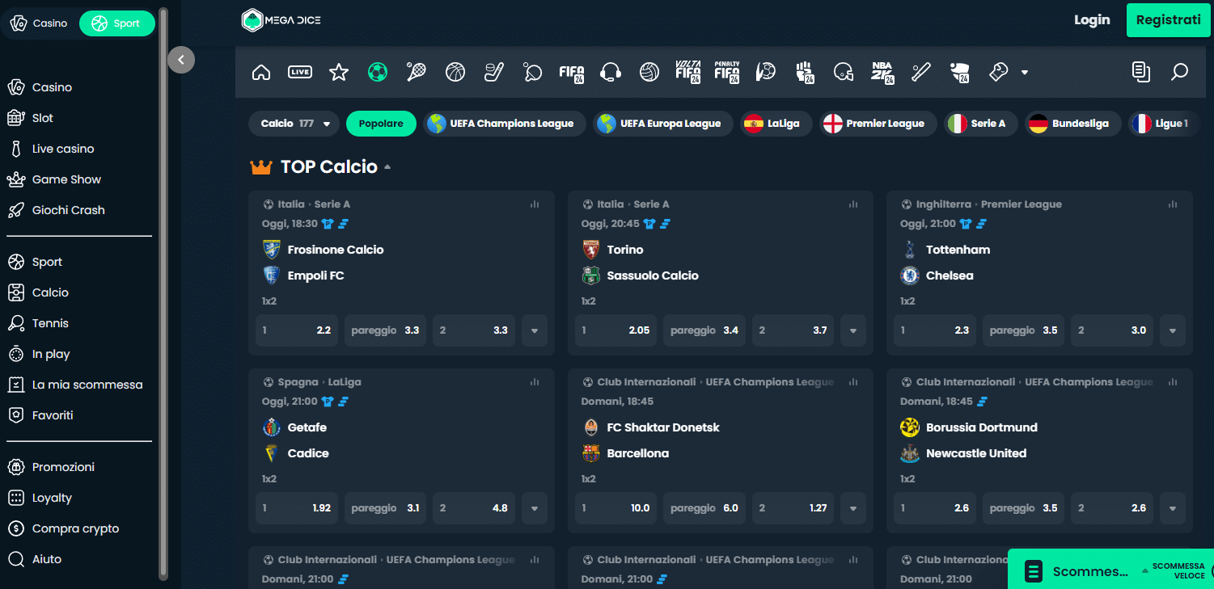Image resolution: width=1214 pixels, height=589 pixels.
Task: Select the American football helmet icon
Action: (844, 73)
